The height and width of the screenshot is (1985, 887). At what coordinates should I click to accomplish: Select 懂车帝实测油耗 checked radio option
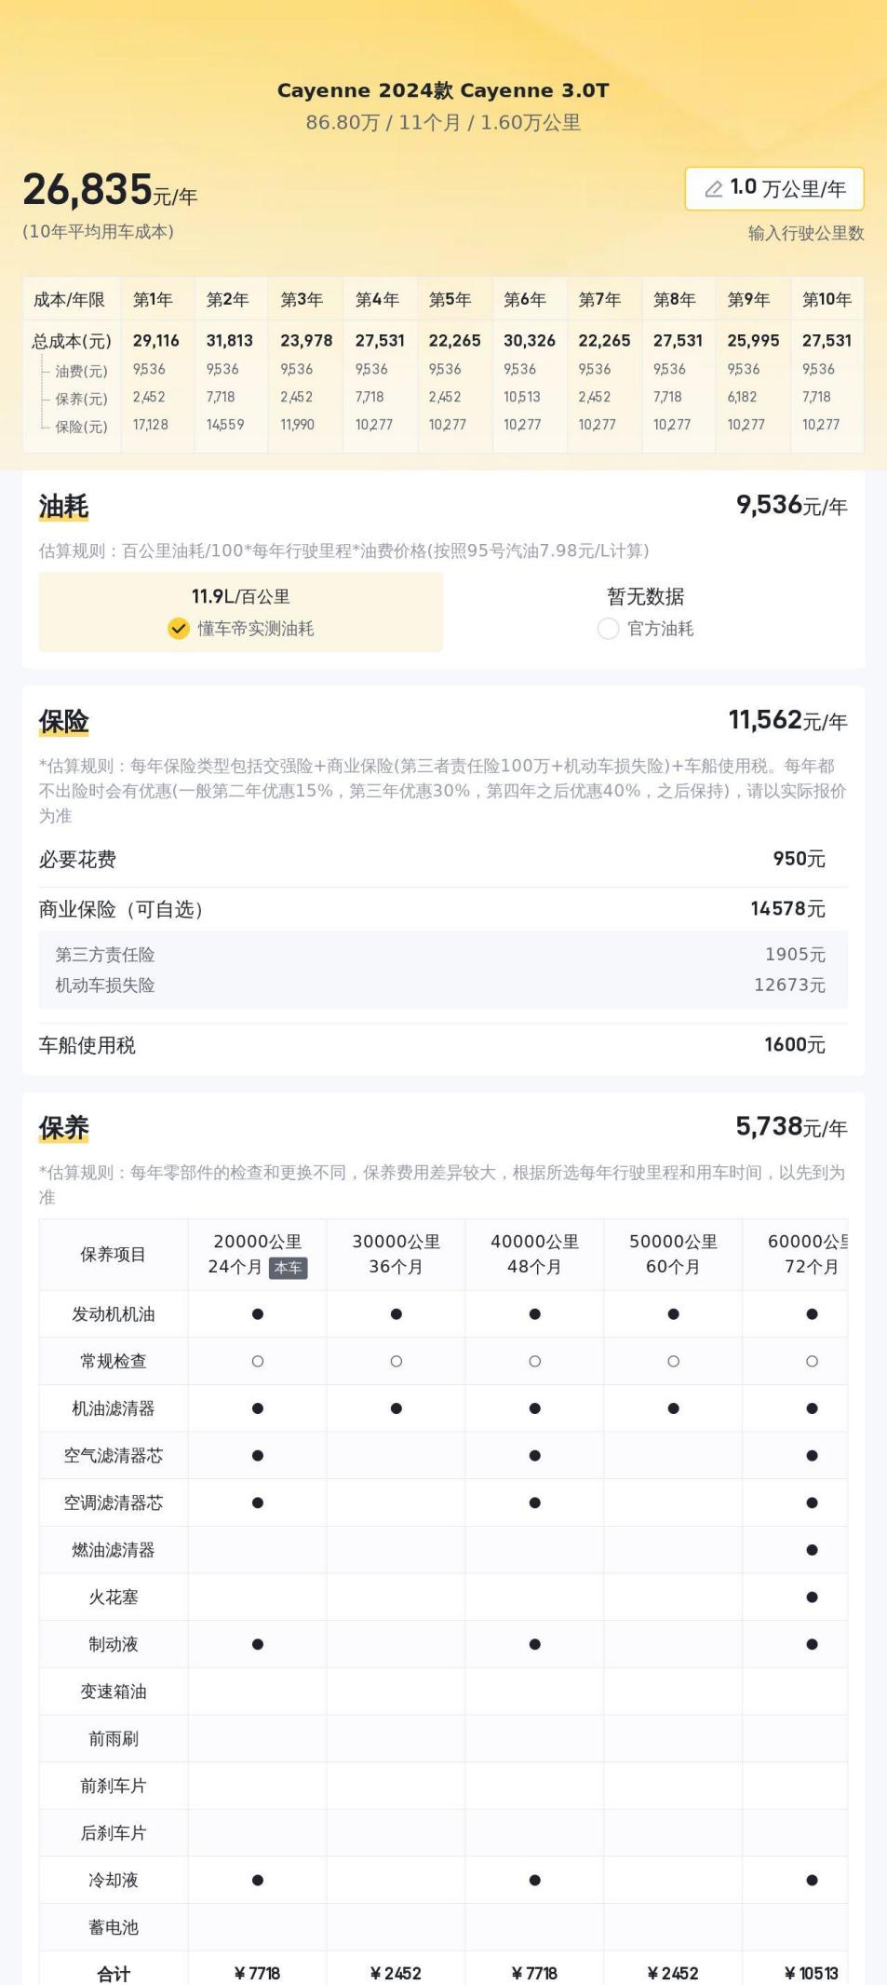pyautogui.click(x=179, y=629)
